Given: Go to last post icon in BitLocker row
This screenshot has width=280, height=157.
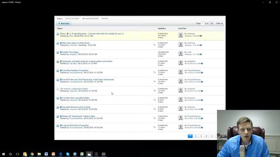Looking at the screenshot, I should (x=201, y=45).
